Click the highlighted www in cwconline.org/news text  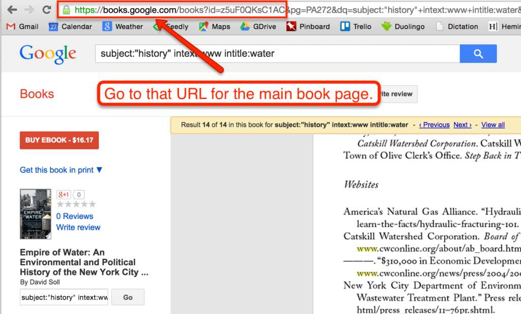pos(367,273)
